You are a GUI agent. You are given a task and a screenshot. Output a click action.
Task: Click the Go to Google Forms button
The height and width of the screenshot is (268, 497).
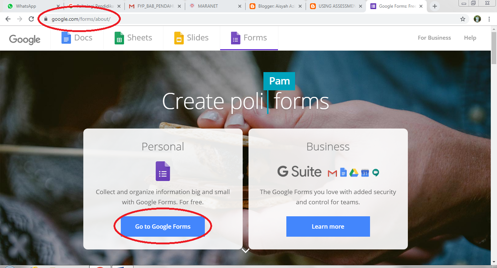click(x=163, y=226)
